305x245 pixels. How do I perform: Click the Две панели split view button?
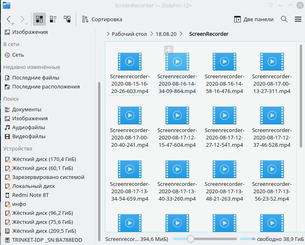tap(254, 19)
